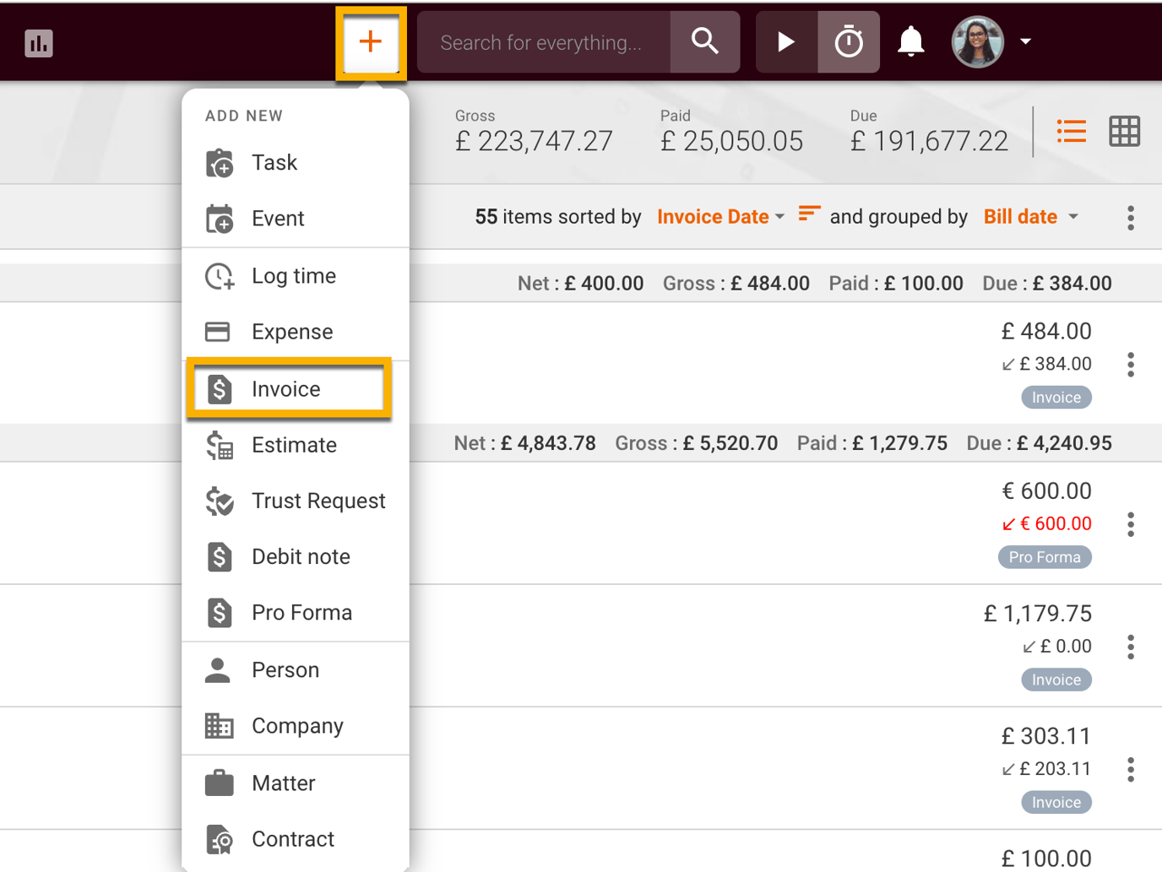Open the reports dashboard icon top left
The height and width of the screenshot is (872, 1162).
point(39,42)
